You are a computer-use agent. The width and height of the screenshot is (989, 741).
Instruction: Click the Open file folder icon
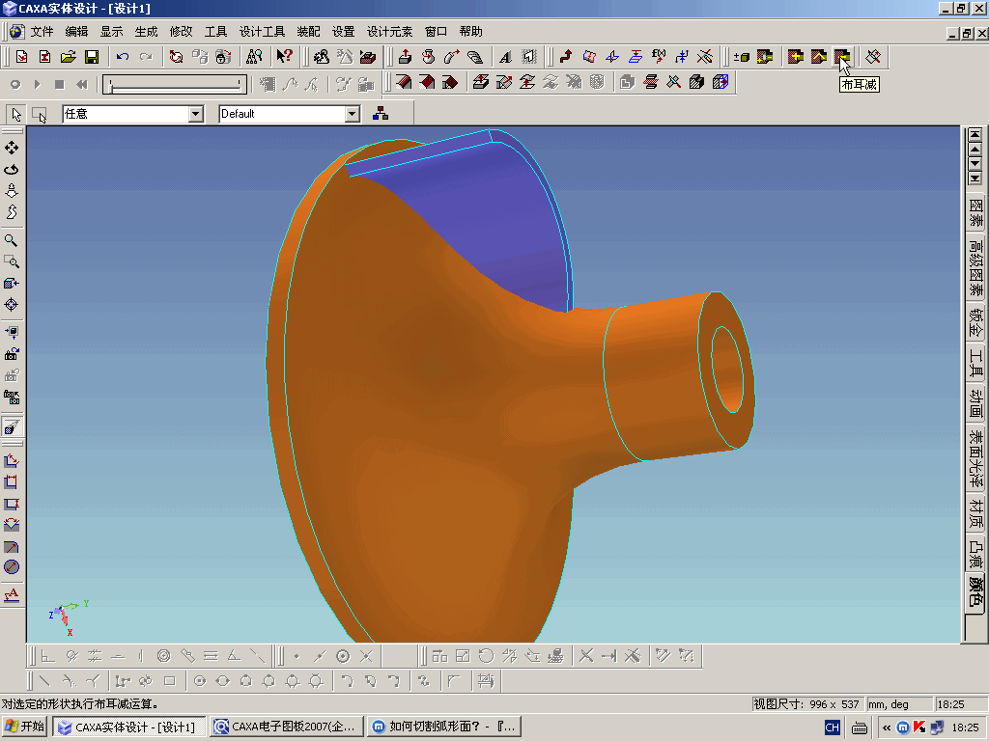tap(69, 57)
